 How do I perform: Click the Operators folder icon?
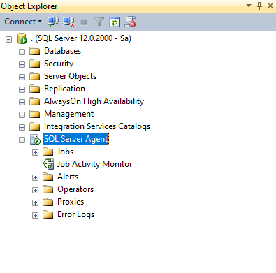tap(48, 189)
